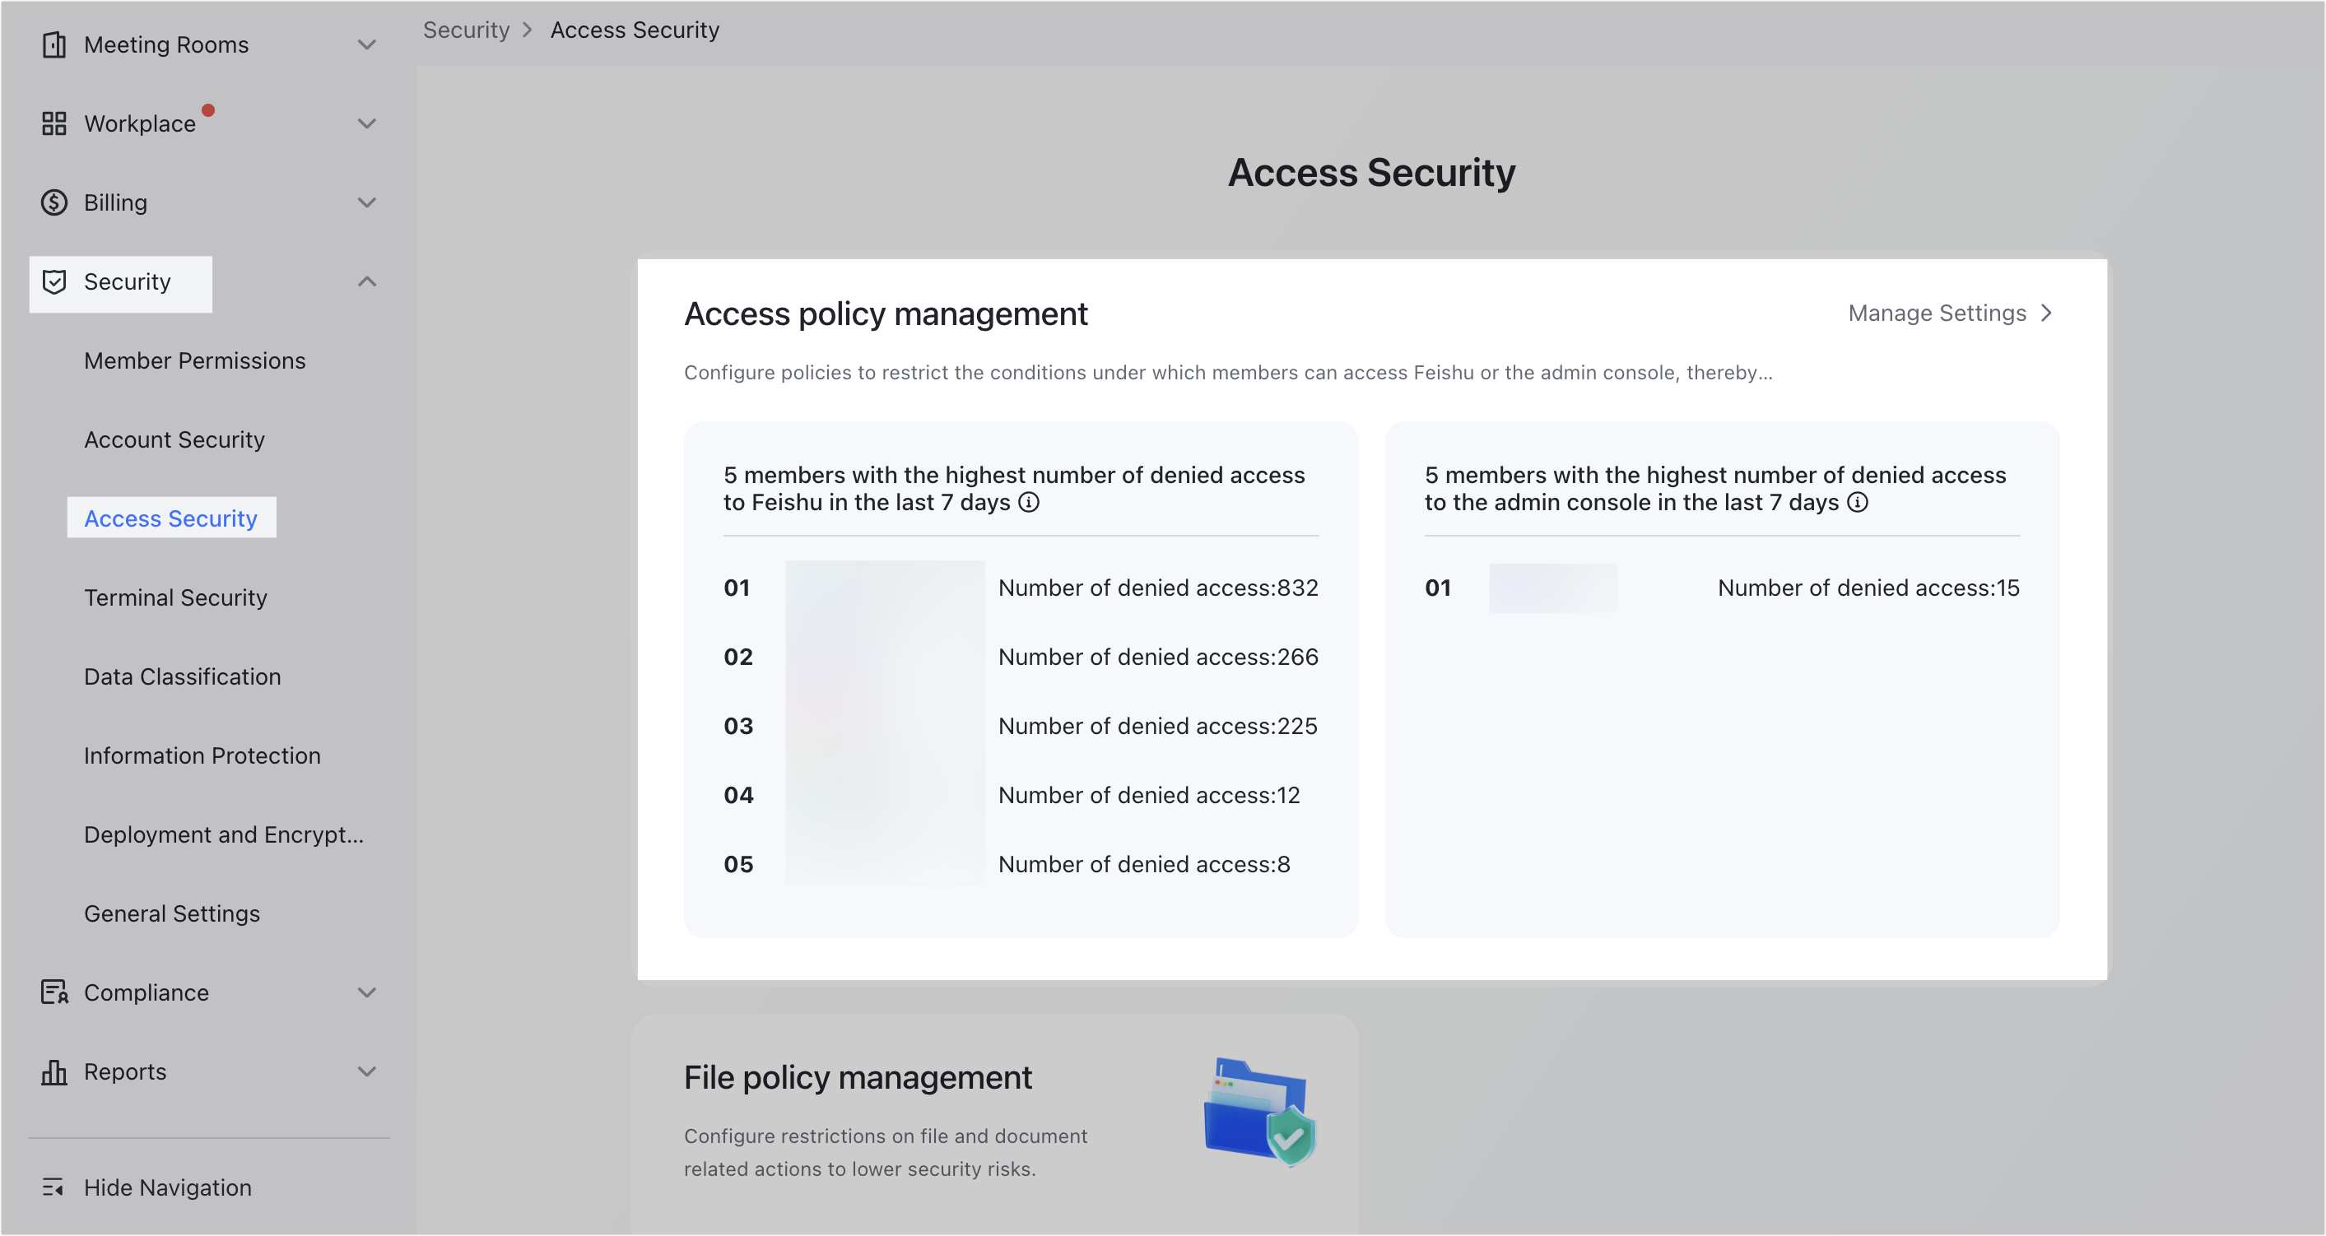Image resolution: width=2326 pixels, height=1236 pixels.
Task: Click Security in the breadcrumb
Action: pos(466,30)
